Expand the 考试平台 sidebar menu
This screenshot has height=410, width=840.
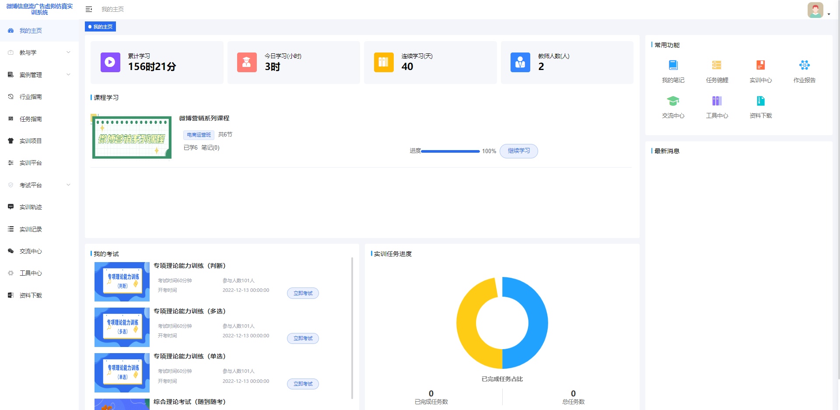point(39,185)
